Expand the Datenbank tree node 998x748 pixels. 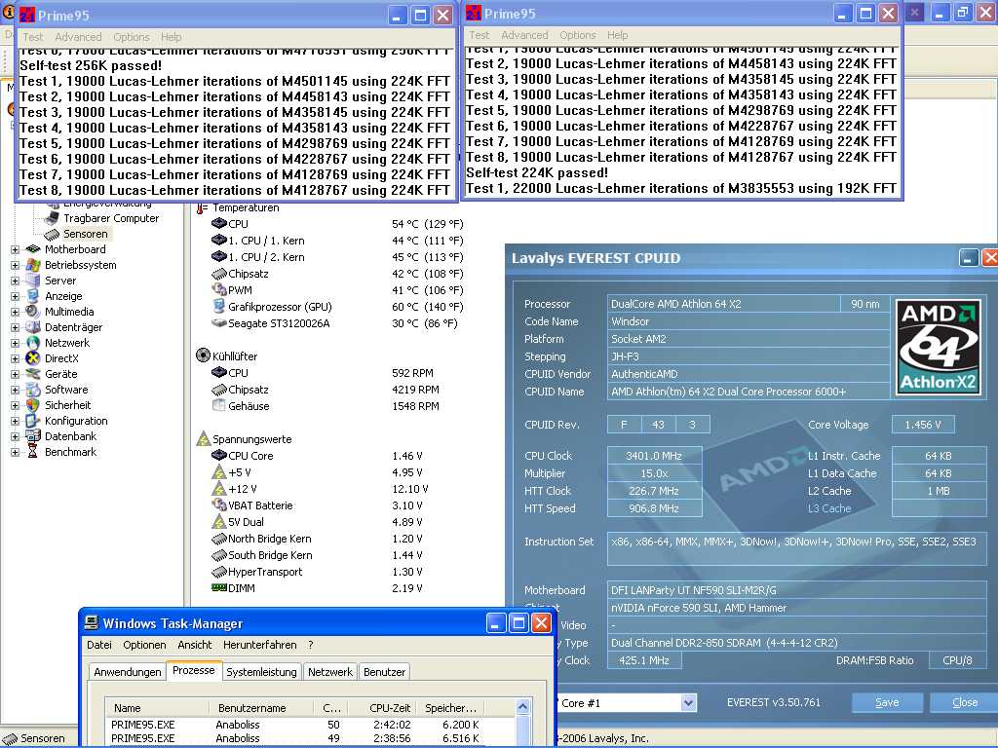point(15,437)
